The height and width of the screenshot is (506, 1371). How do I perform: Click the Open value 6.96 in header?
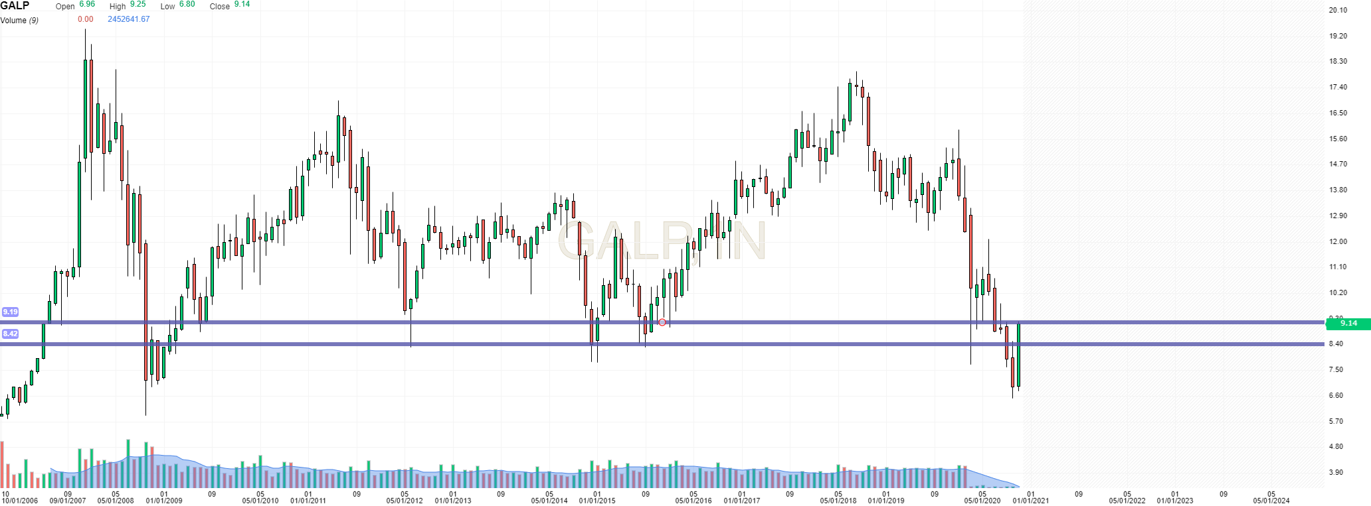point(87,4)
